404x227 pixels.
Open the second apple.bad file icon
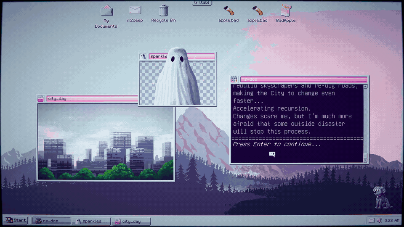tap(257, 14)
